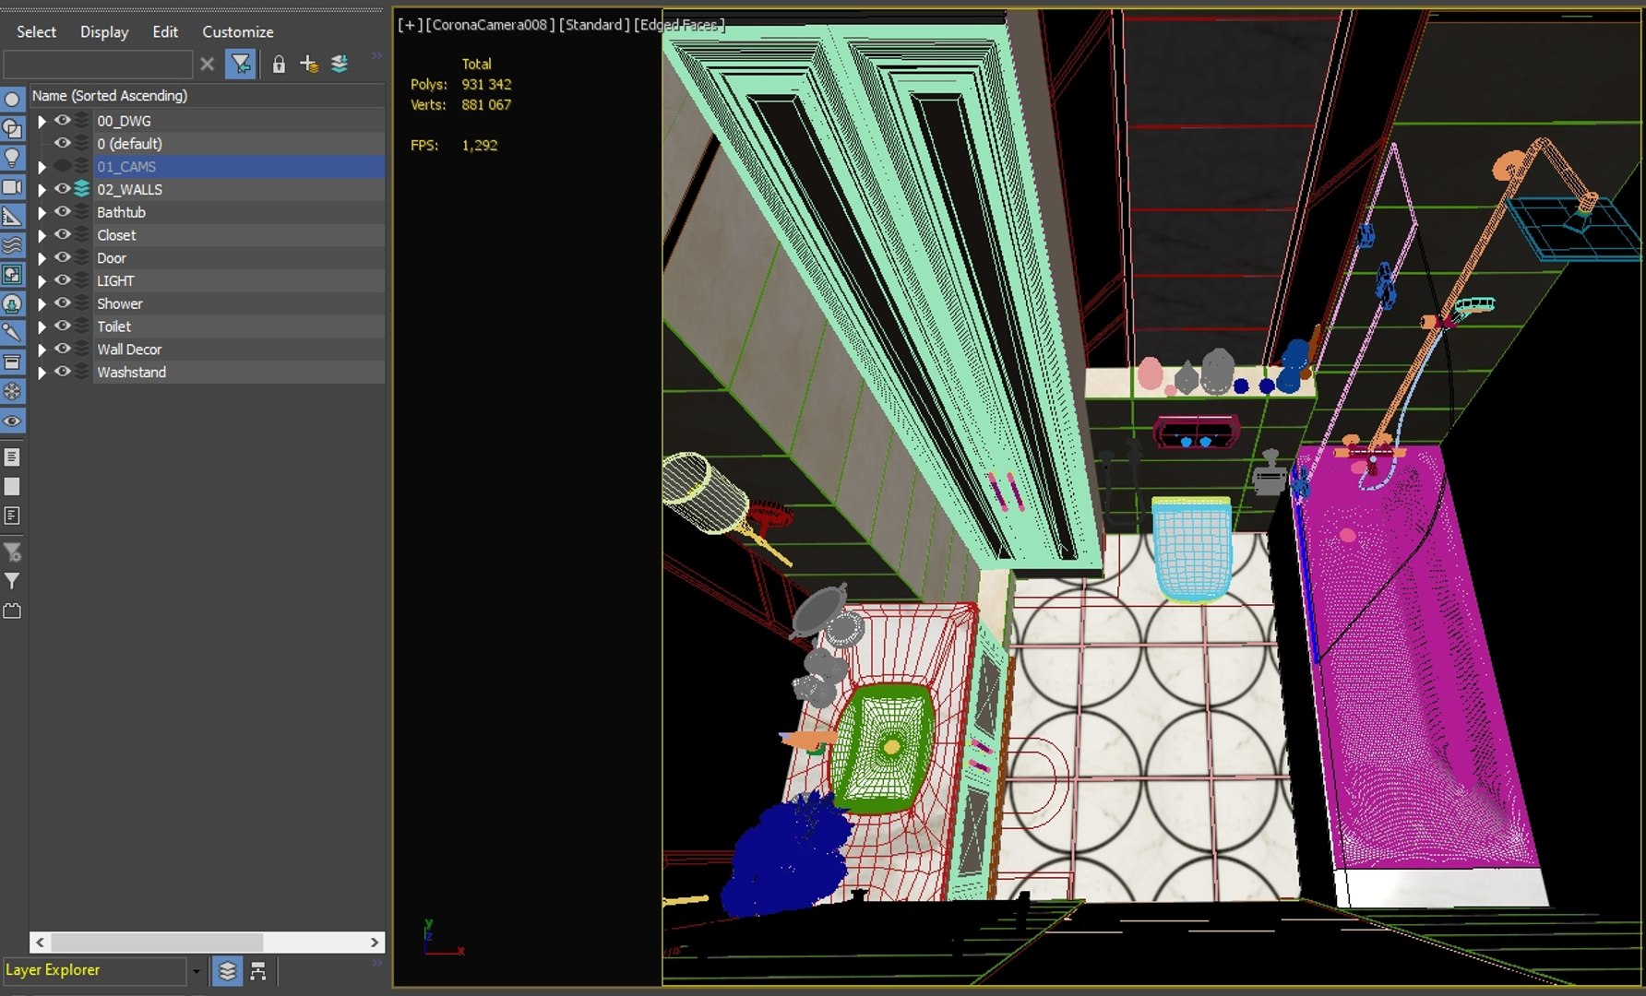Expand the 00_DWG layer
The height and width of the screenshot is (996, 1646).
42,121
